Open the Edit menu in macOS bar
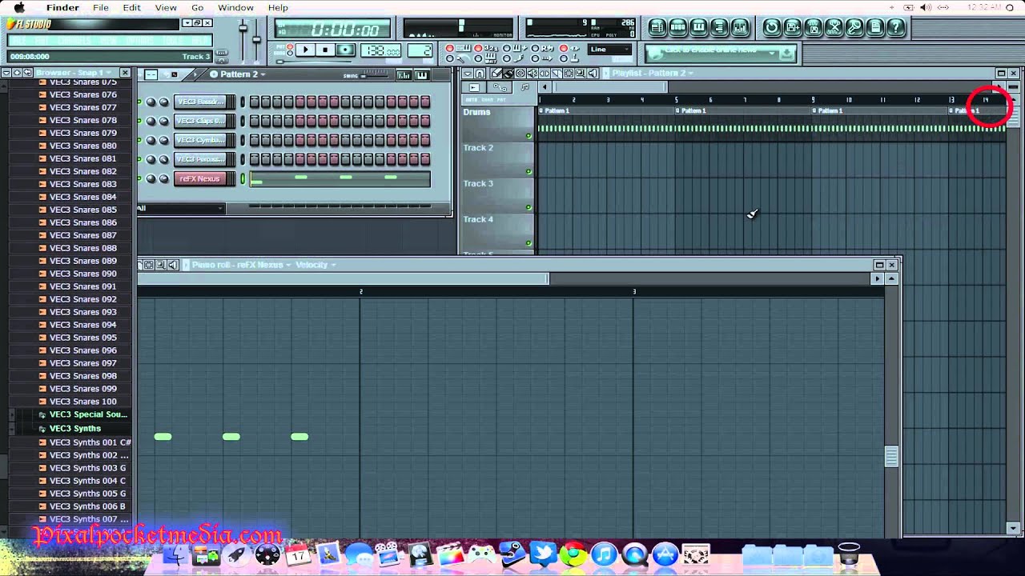 coord(131,7)
